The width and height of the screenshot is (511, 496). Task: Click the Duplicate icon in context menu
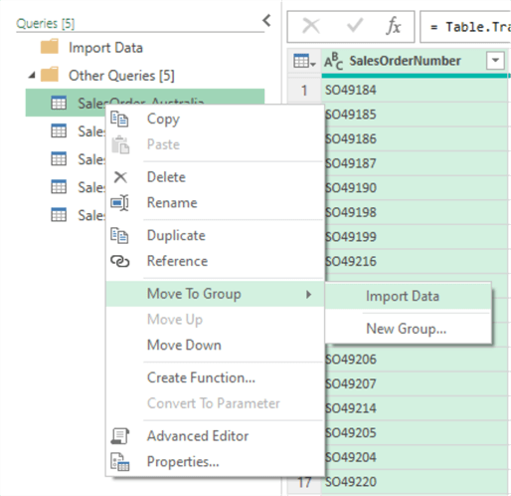[119, 235]
